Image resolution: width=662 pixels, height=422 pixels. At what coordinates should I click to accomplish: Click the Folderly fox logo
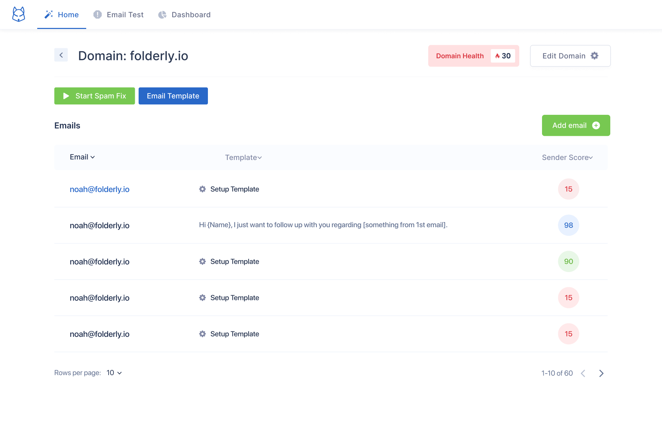[19, 14]
